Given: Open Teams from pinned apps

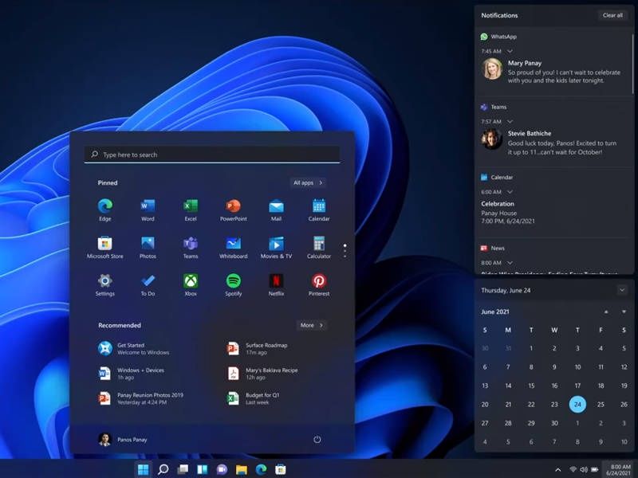Looking at the screenshot, I should 191,247.
